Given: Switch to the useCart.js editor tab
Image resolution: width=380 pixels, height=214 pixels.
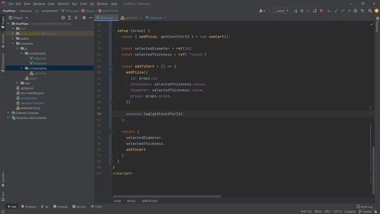Looking at the screenshot, I should pyautogui.click(x=131, y=18).
